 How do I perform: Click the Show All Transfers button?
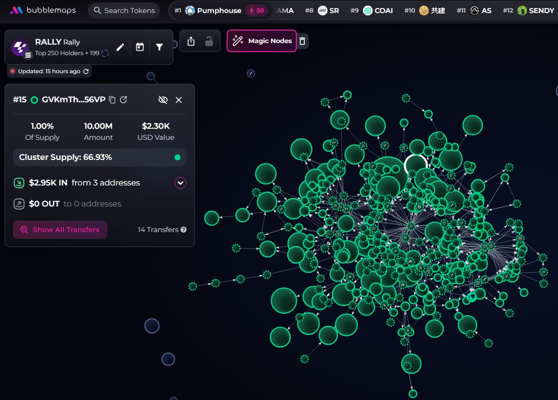click(60, 230)
